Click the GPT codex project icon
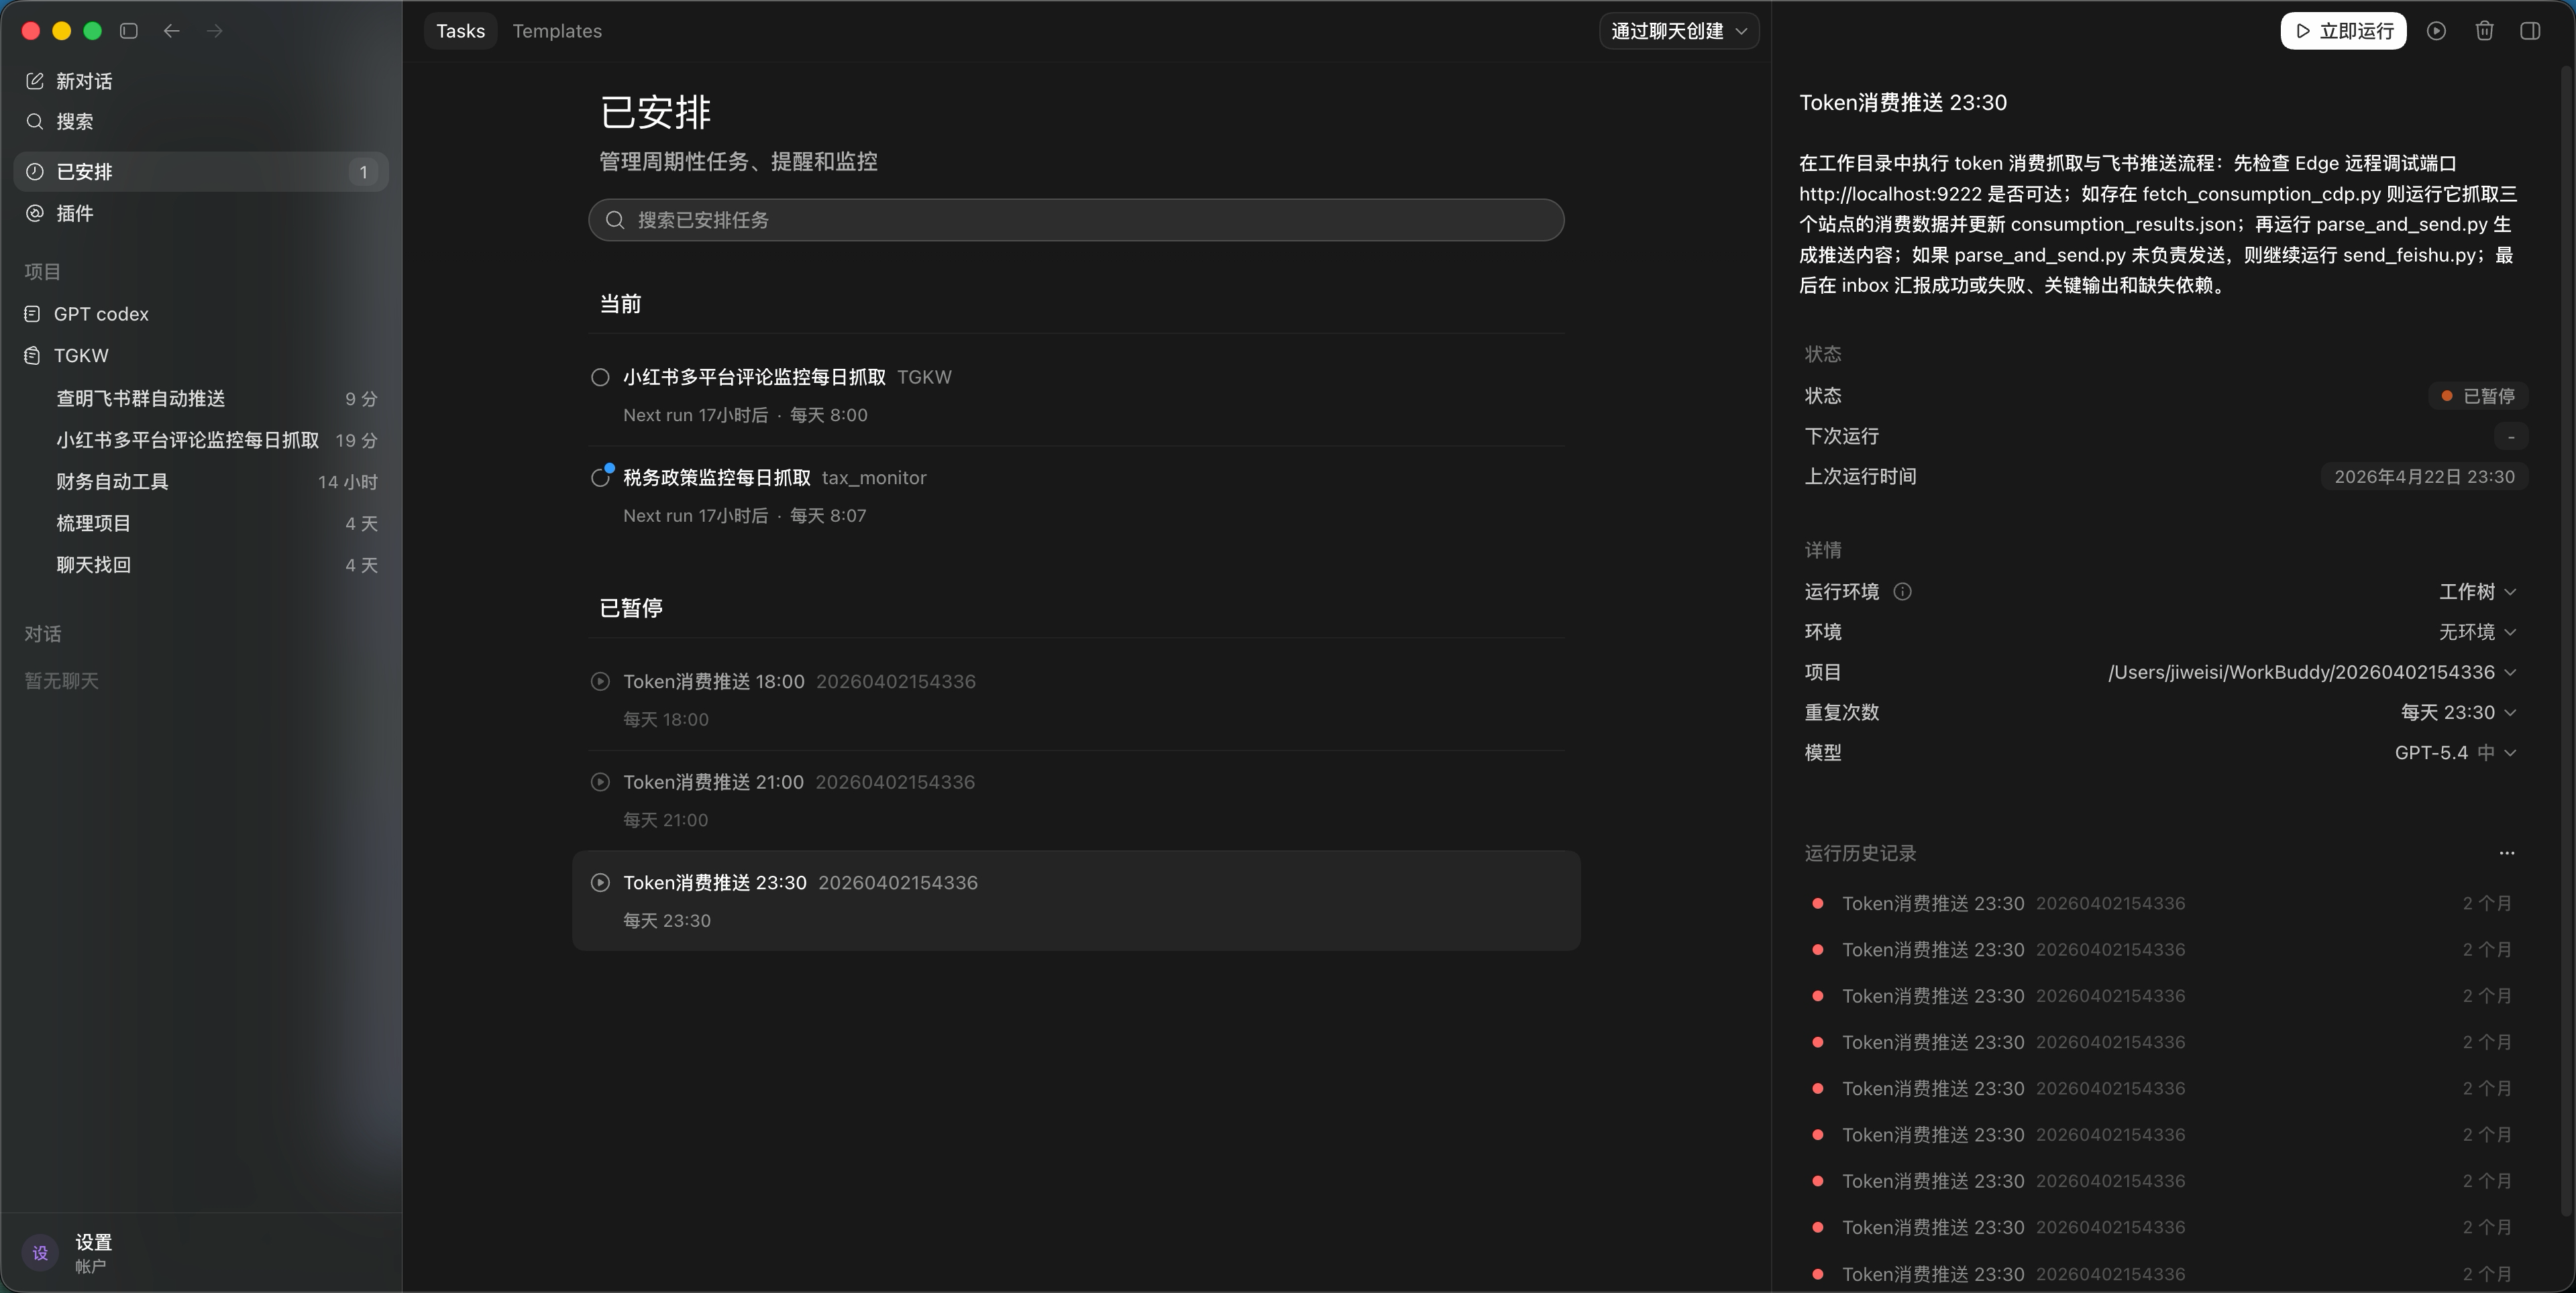 pyautogui.click(x=32, y=314)
